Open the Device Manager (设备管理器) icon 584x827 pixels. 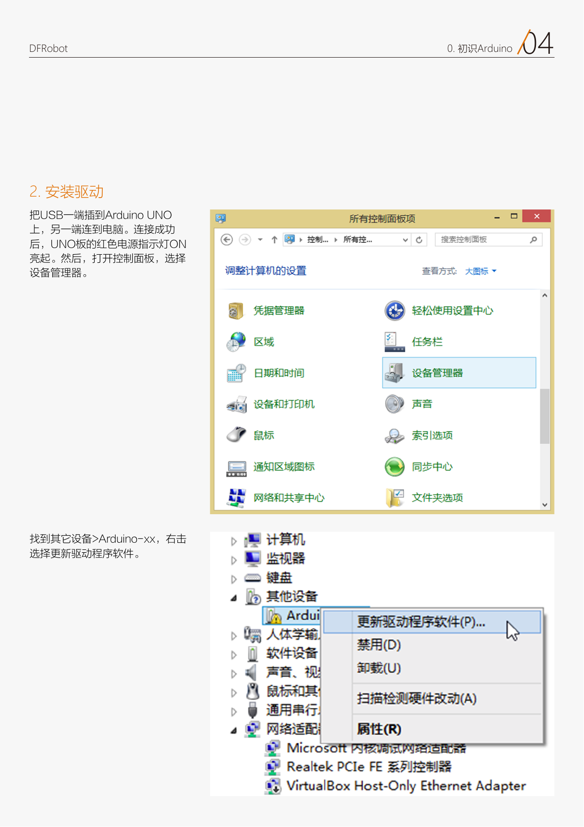click(394, 373)
